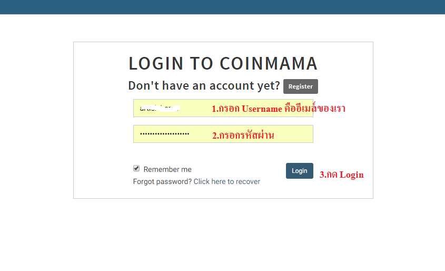Click the Remember me label text

(167, 169)
